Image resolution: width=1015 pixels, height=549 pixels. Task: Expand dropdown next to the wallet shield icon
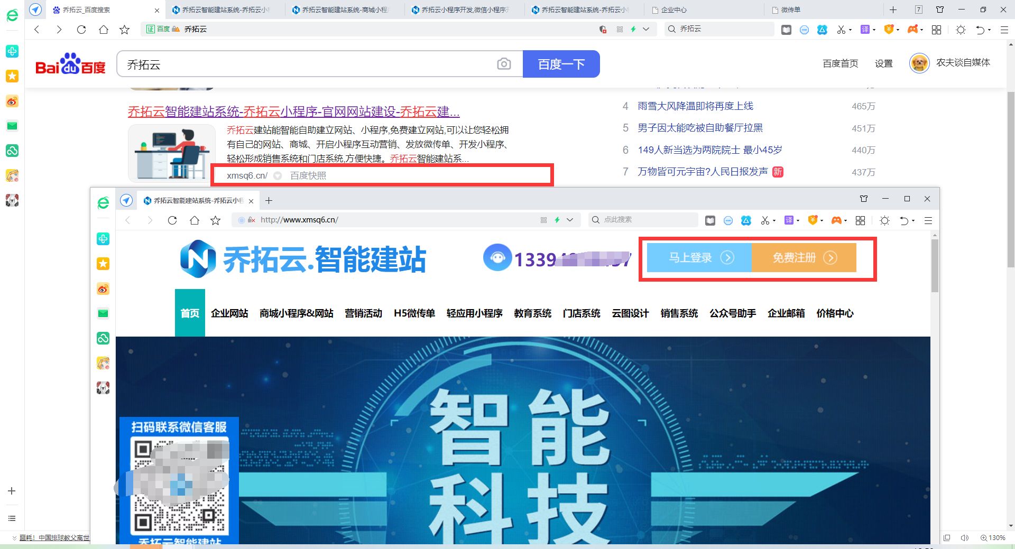pyautogui.click(x=898, y=30)
